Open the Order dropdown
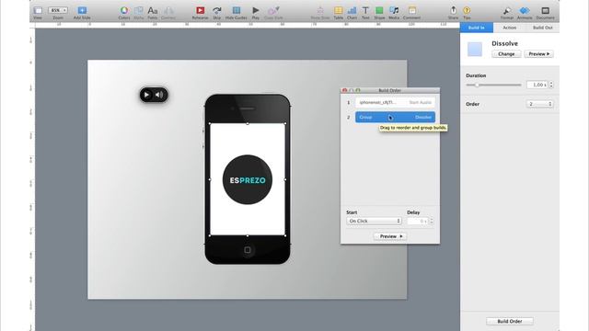Screen dimensions: 589x331 pos(539,104)
